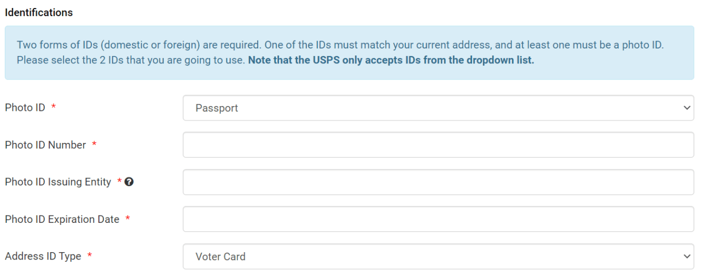The image size is (701, 274).
Task: Click the Photo ID field label
Action: click(25, 108)
